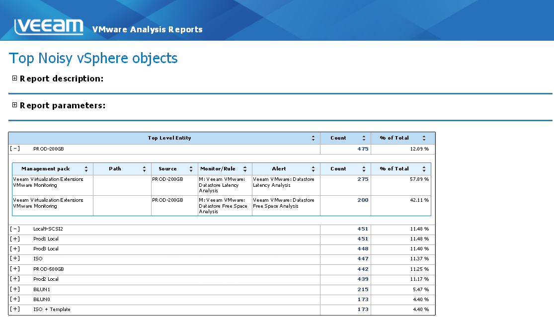Select the ISO + Template entity name
554x317 pixels.
tap(52, 309)
